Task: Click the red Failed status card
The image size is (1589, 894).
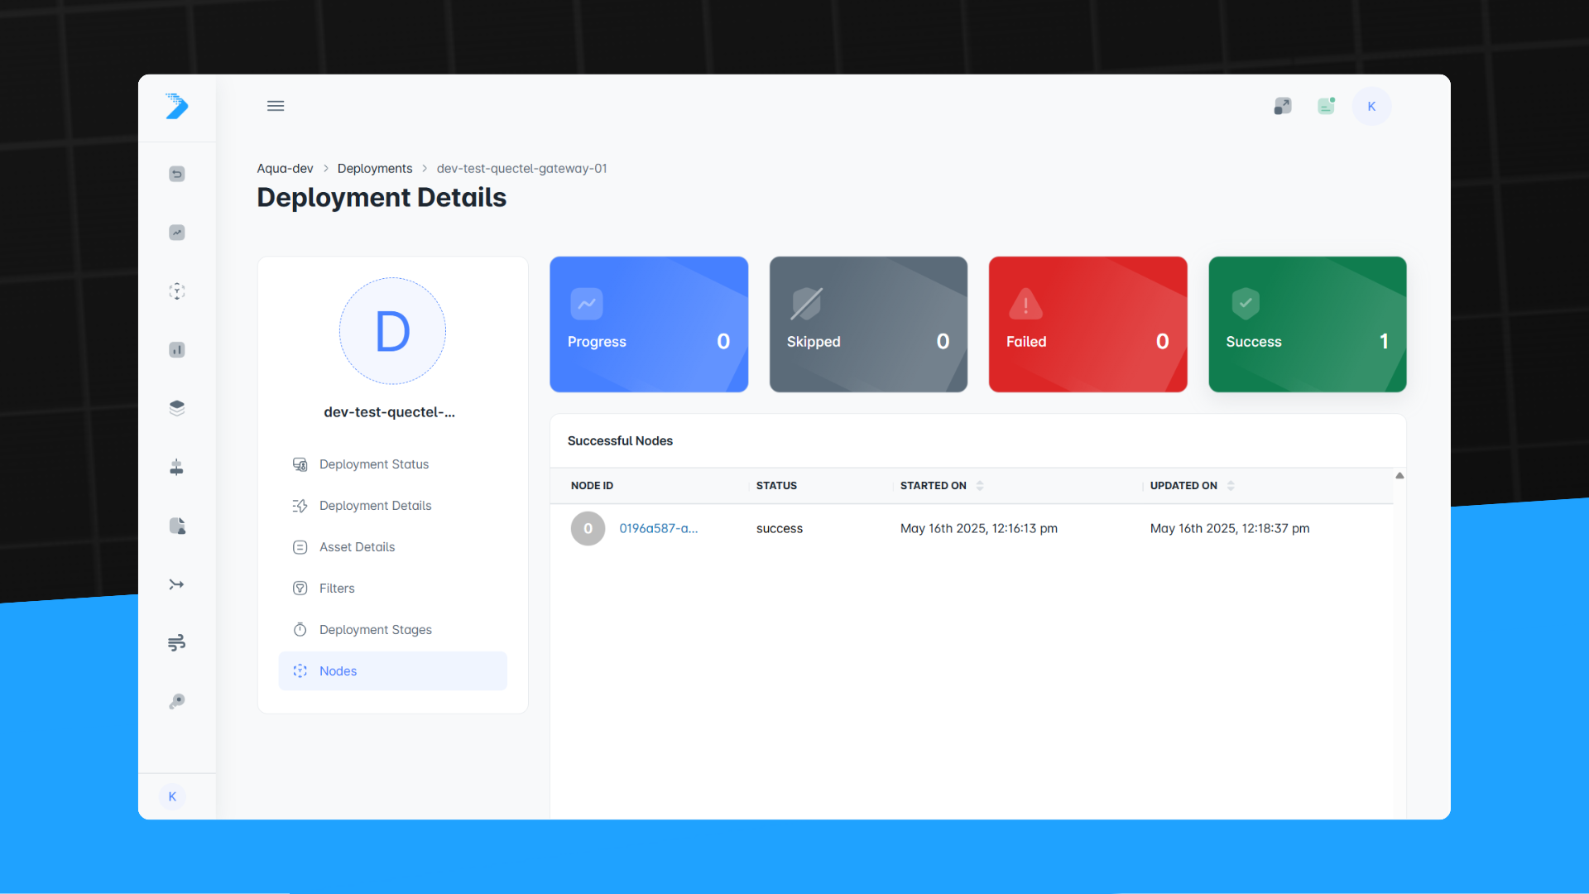Action: [1087, 324]
